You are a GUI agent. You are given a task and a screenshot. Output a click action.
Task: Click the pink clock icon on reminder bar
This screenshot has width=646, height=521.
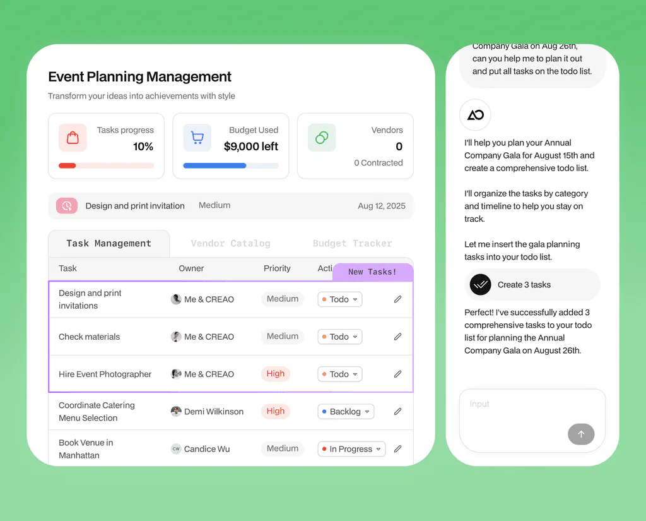pyautogui.click(x=67, y=206)
